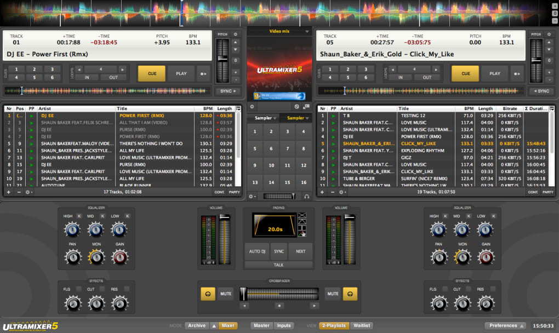Toggle right equalizer MID kill K button
The width and height of the screenshot is (559, 333).
coord(469,216)
